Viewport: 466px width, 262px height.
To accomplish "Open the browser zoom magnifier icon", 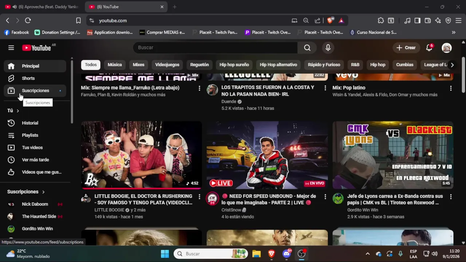I will [306, 21].
